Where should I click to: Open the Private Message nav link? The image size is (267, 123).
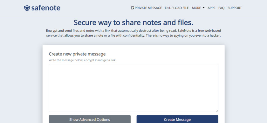(x=147, y=8)
